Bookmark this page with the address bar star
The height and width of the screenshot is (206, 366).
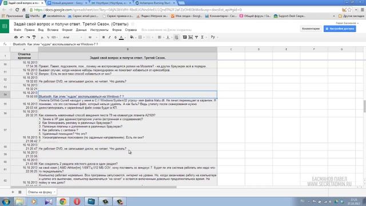point(349,10)
